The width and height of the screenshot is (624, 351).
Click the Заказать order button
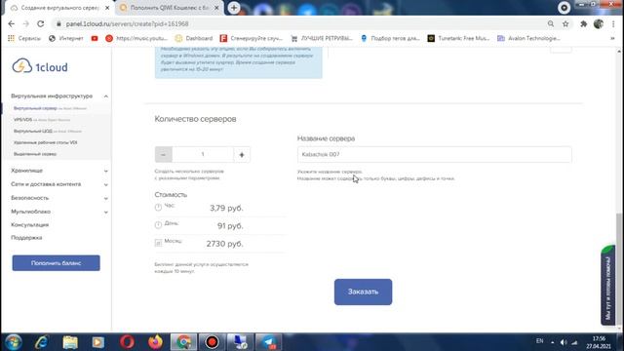click(363, 292)
